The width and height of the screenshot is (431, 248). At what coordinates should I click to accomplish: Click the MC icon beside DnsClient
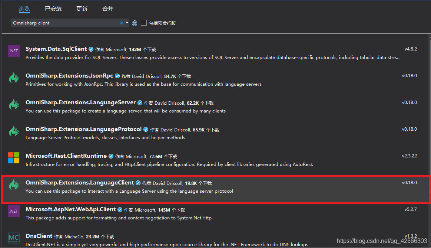pos(13,238)
